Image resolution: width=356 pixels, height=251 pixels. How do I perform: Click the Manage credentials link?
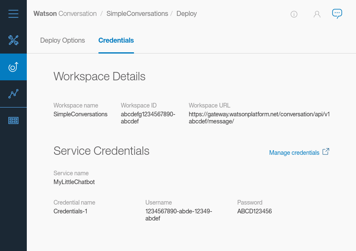[x=294, y=153]
